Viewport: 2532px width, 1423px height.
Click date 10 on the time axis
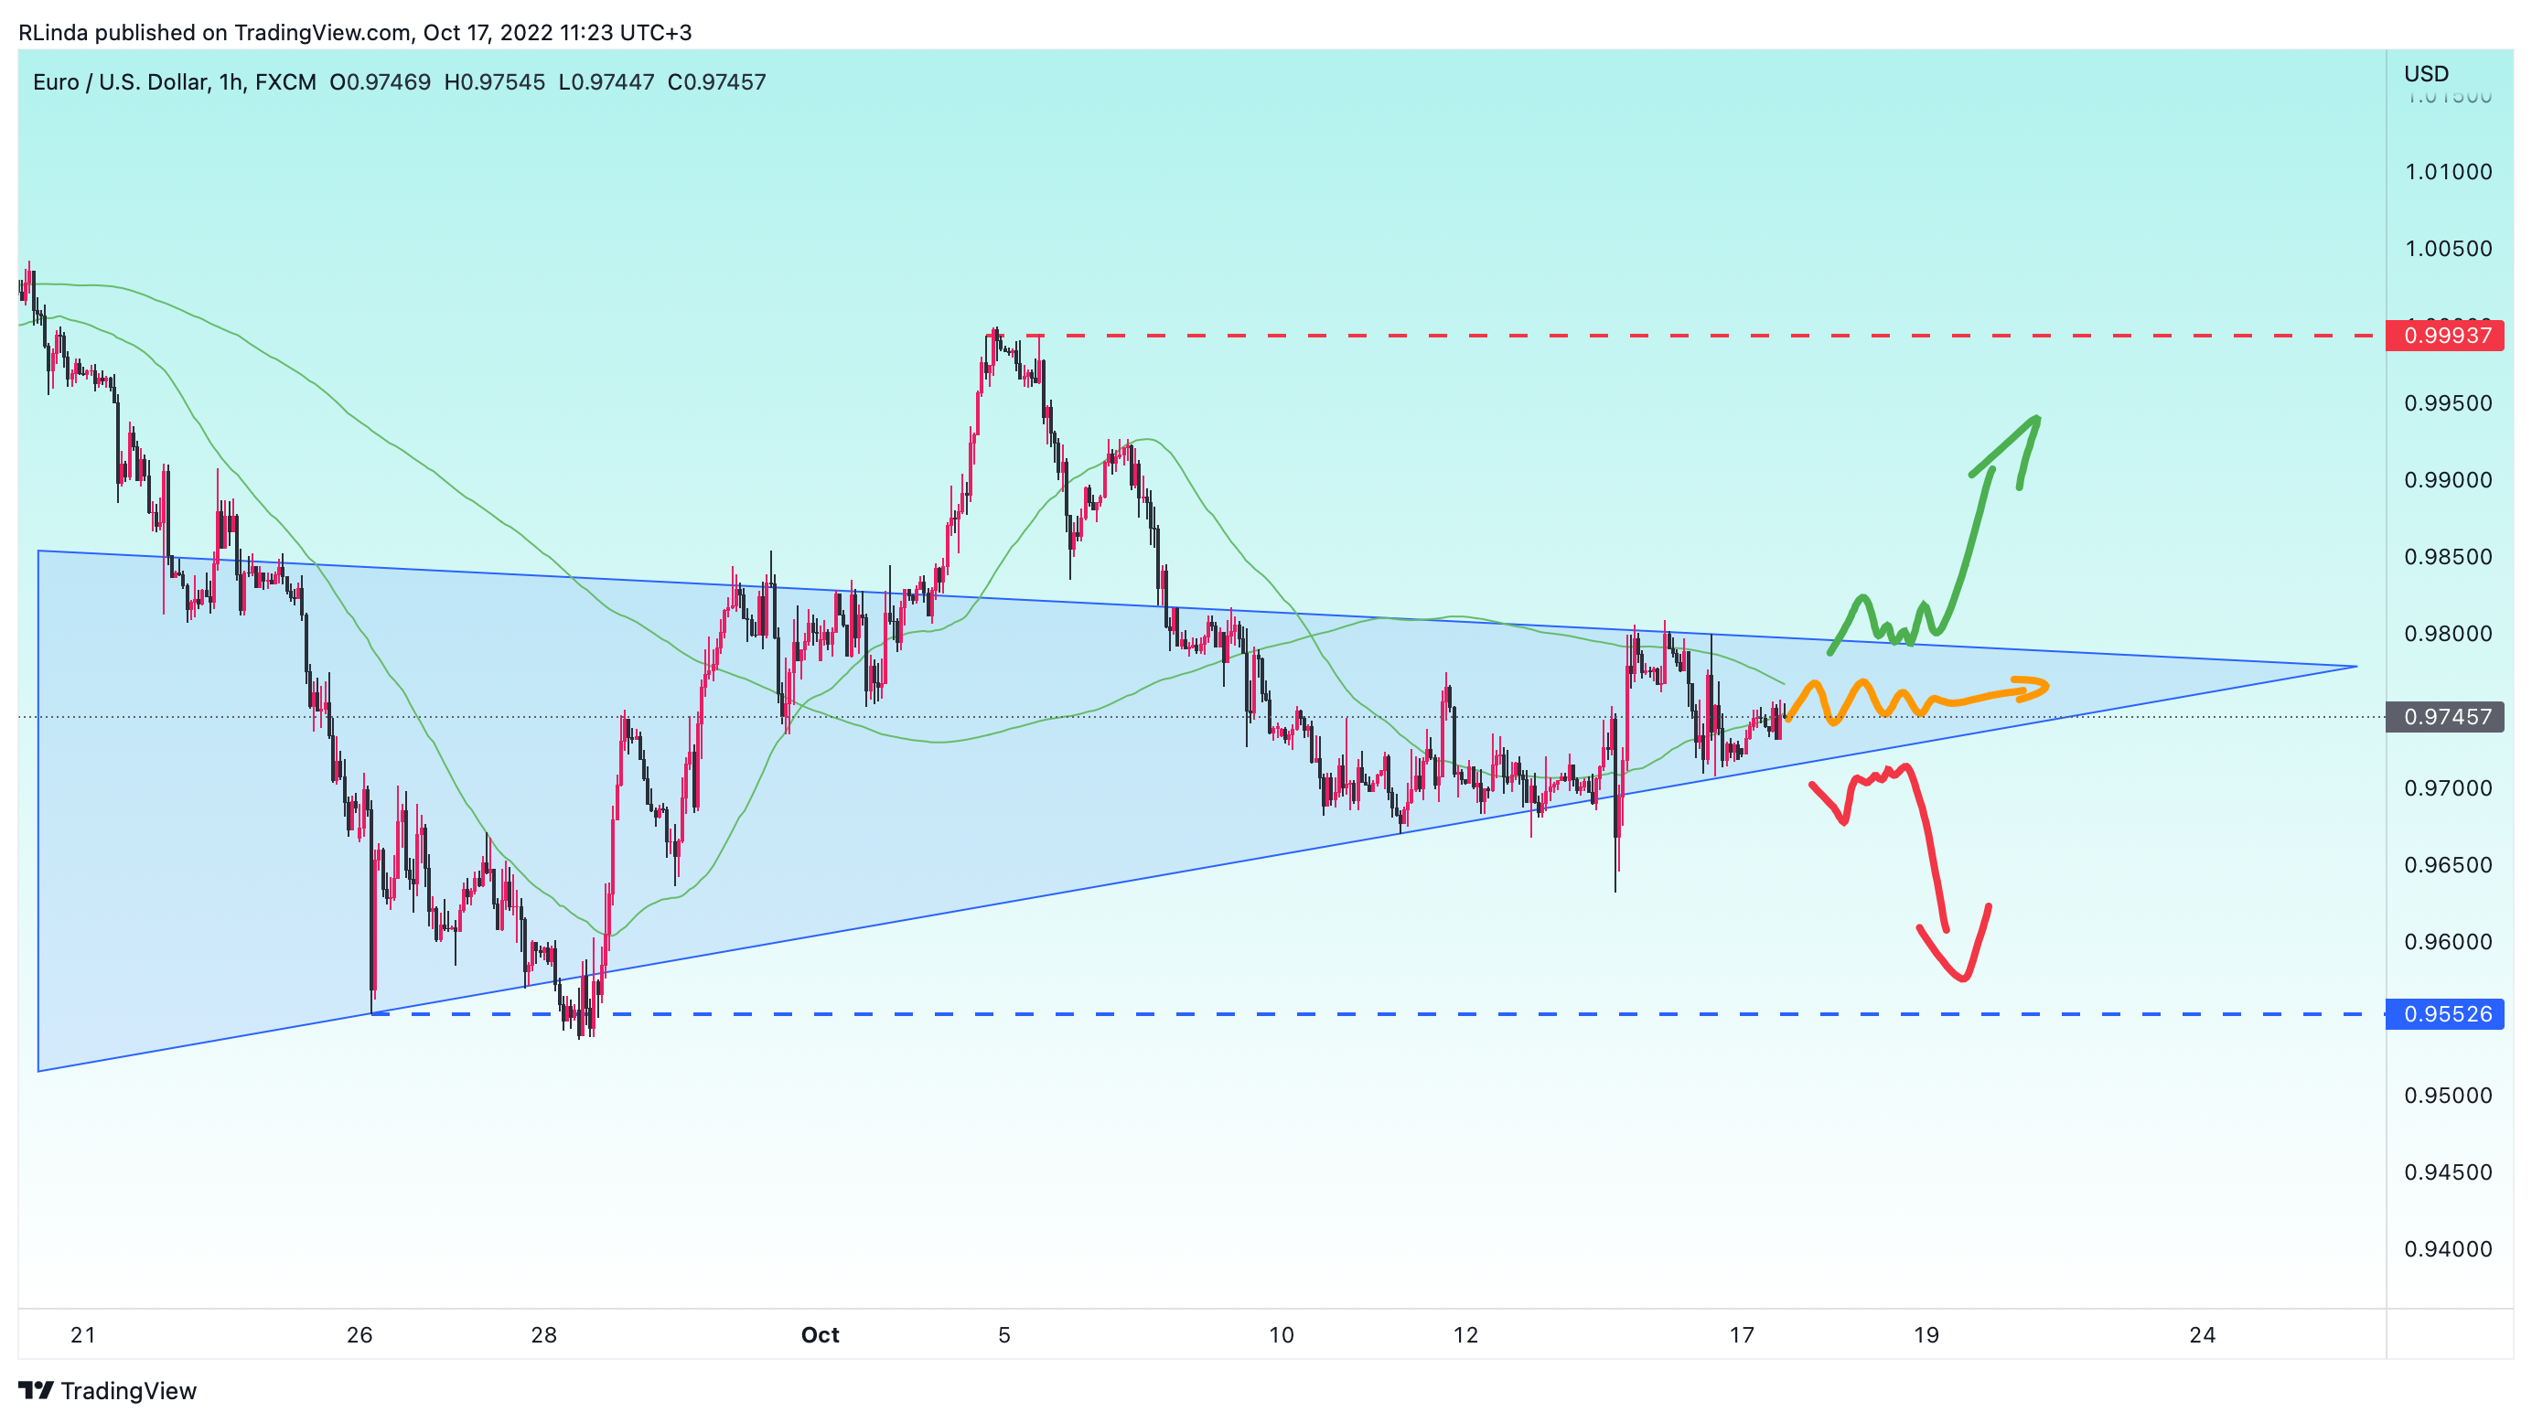pyautogui.click(x=1281, y=1334)
